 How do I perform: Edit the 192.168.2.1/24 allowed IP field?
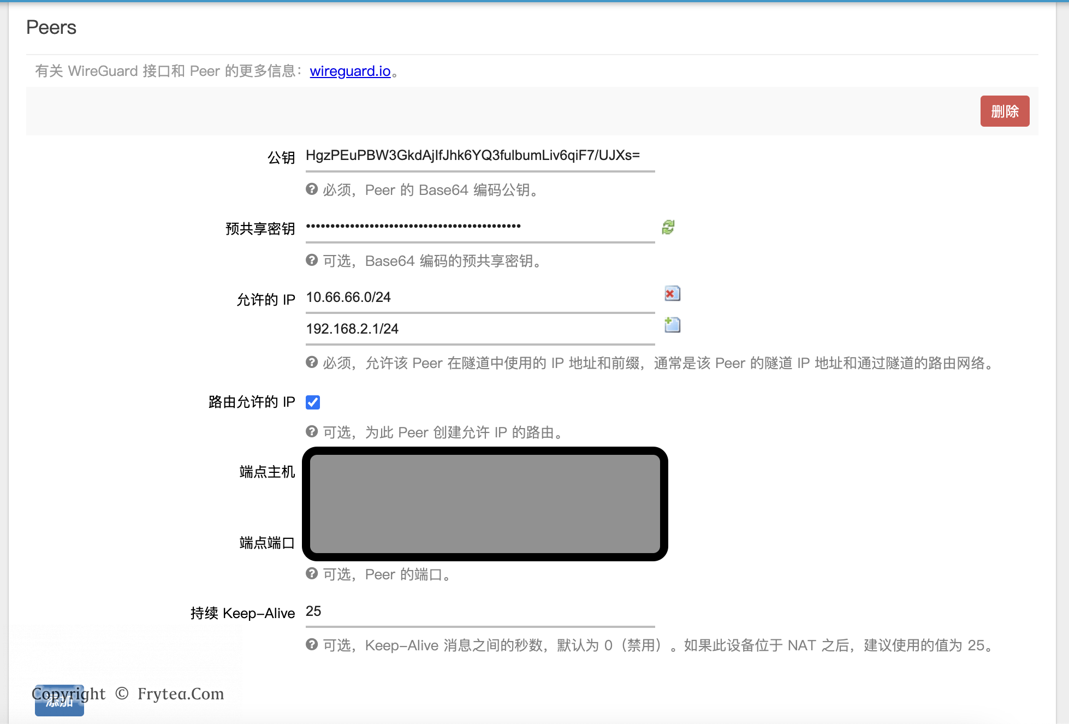[x=479, y=329]
